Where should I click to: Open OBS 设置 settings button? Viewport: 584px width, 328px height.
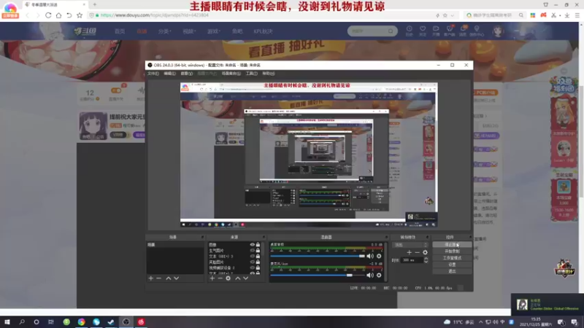(x=452, y=265)
